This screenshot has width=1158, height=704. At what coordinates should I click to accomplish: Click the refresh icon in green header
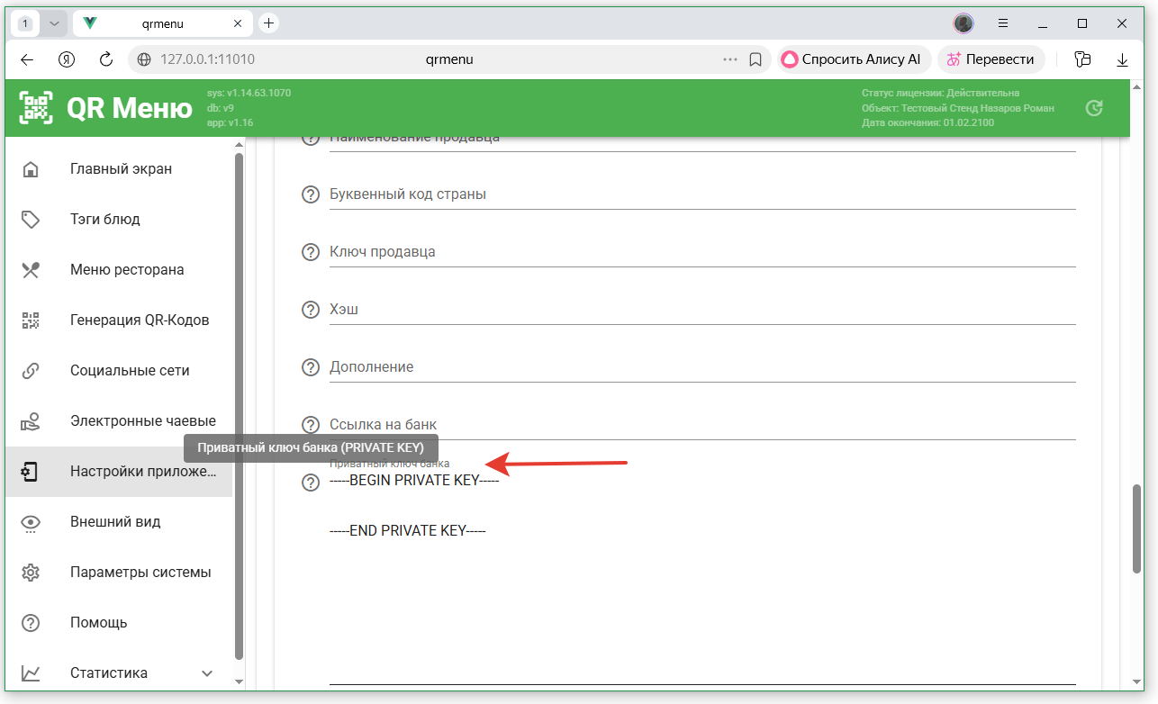[1094, 108]
